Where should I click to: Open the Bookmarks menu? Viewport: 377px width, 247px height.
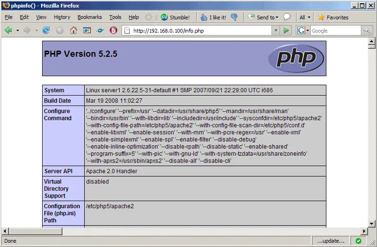point(90,17)
